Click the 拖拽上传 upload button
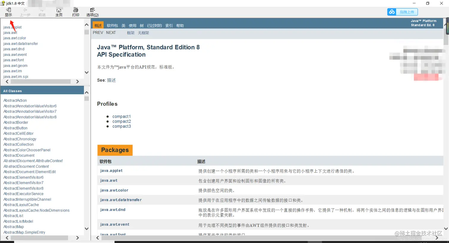Image resolution: width=449 pixels, height=243 pixels. pos(407,12)
